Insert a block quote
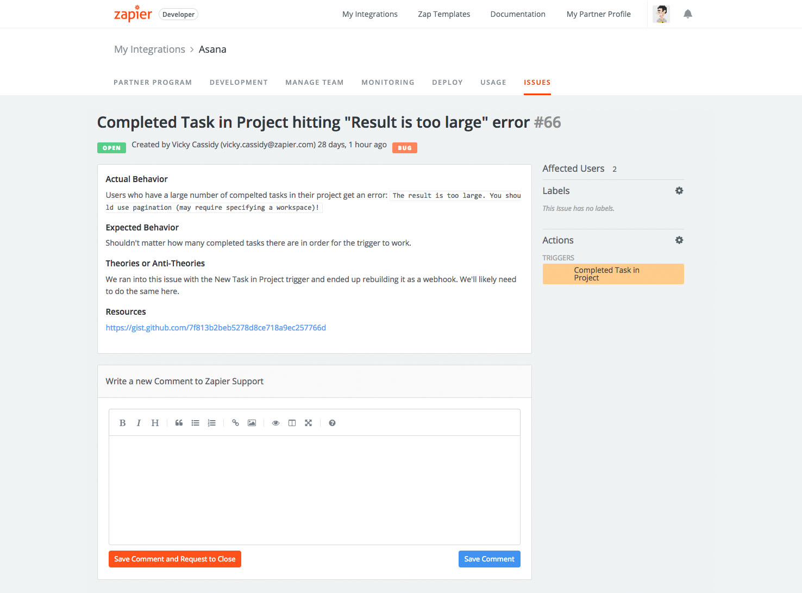Image resolution: width=802 pixels, height=593 pixels. (179, 423)
